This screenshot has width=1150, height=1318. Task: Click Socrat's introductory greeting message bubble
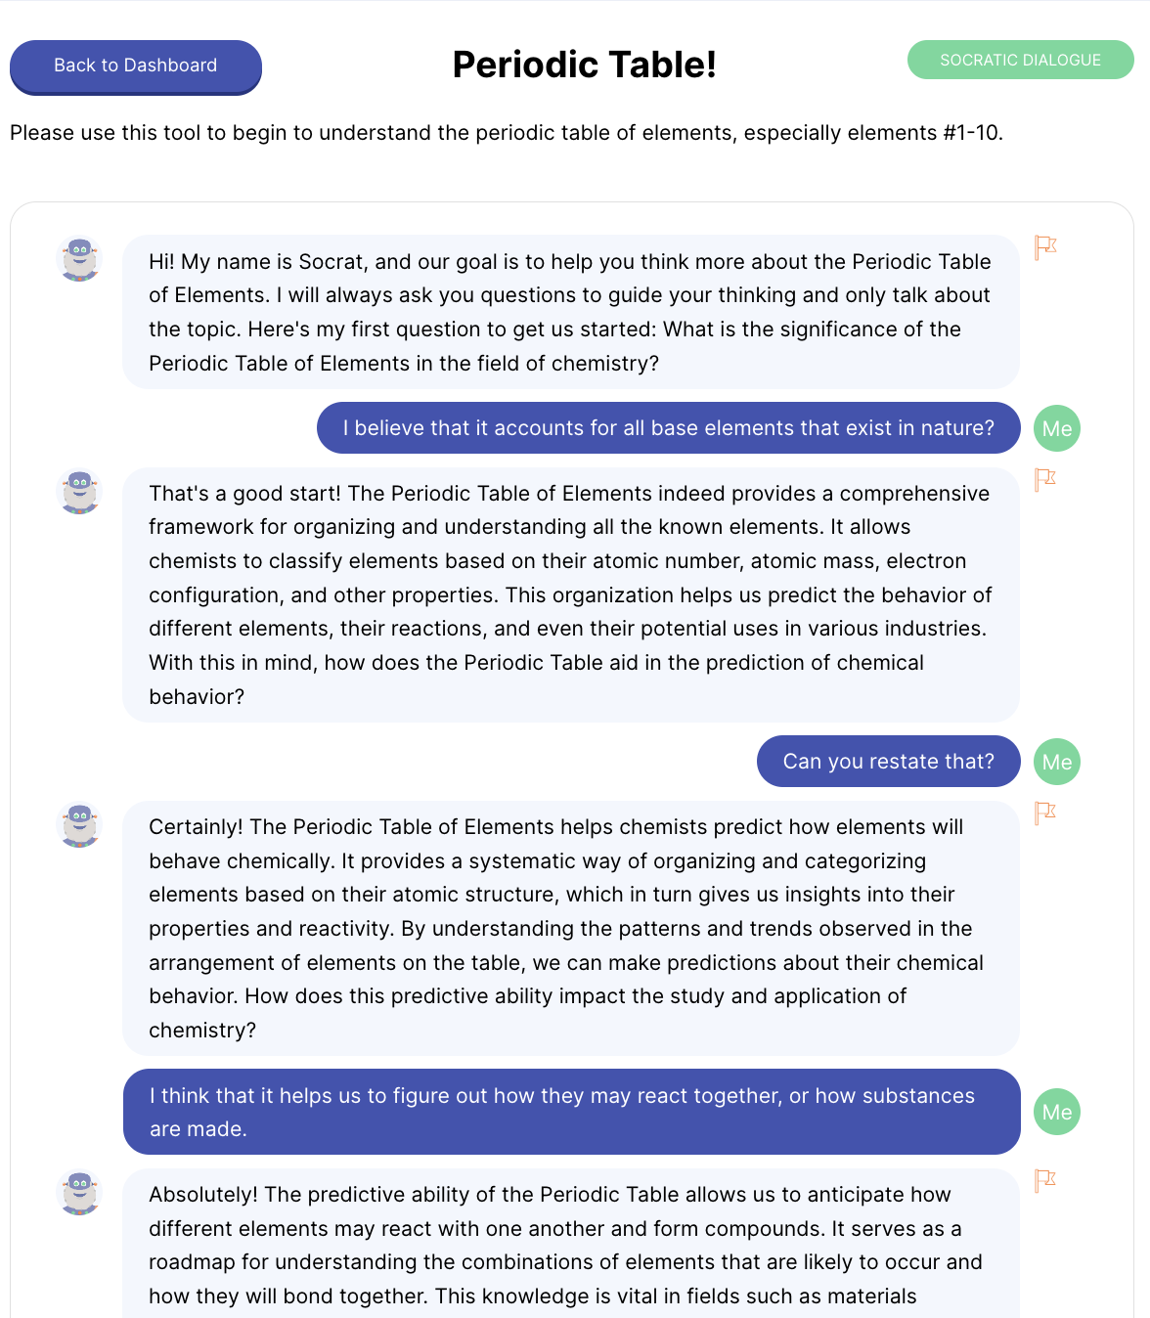click(571, 312)
